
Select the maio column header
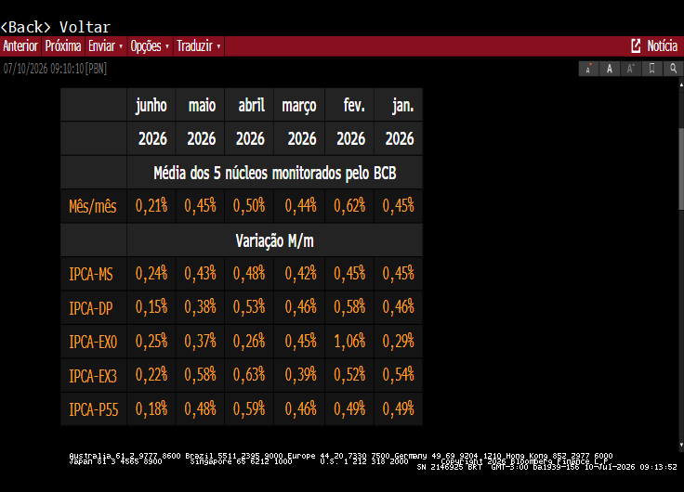click(202, 105)
